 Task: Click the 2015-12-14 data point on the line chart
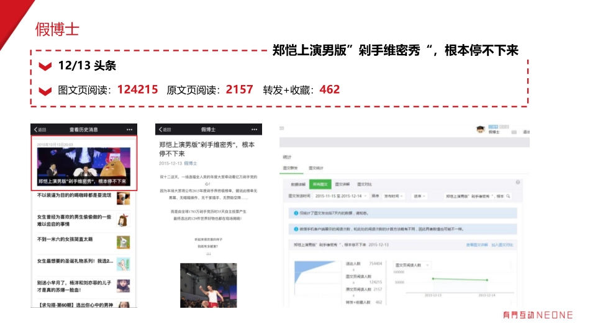point(487,280)
